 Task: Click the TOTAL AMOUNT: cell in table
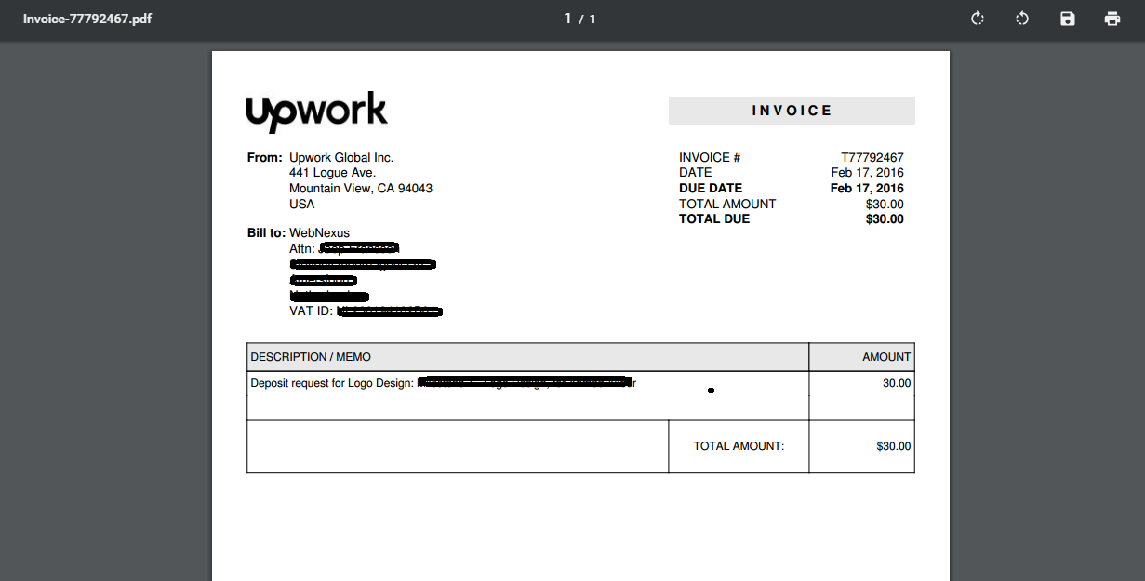739,446
